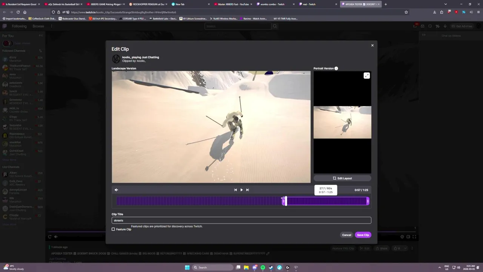Switch to the JIBBERS GAME skiing tab
This screenshot has height=272, width=483.
click(x=106, y=4)
